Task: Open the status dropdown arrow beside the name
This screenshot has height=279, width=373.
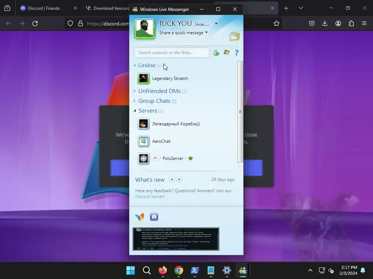Action: (216, 24)
